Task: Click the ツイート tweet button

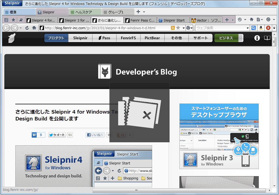Action: tap(57, 135)
